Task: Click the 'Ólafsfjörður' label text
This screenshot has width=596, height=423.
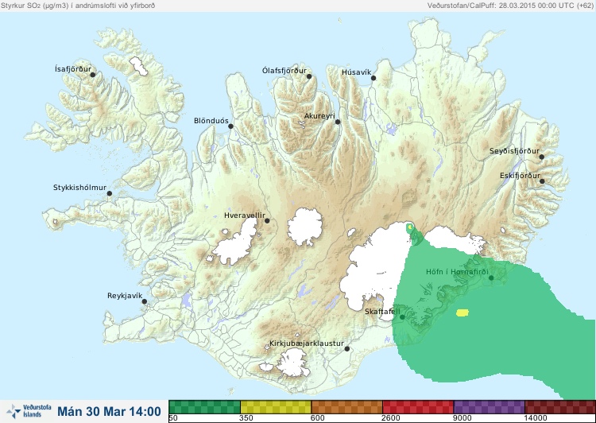Action: [x=284, y=71]
